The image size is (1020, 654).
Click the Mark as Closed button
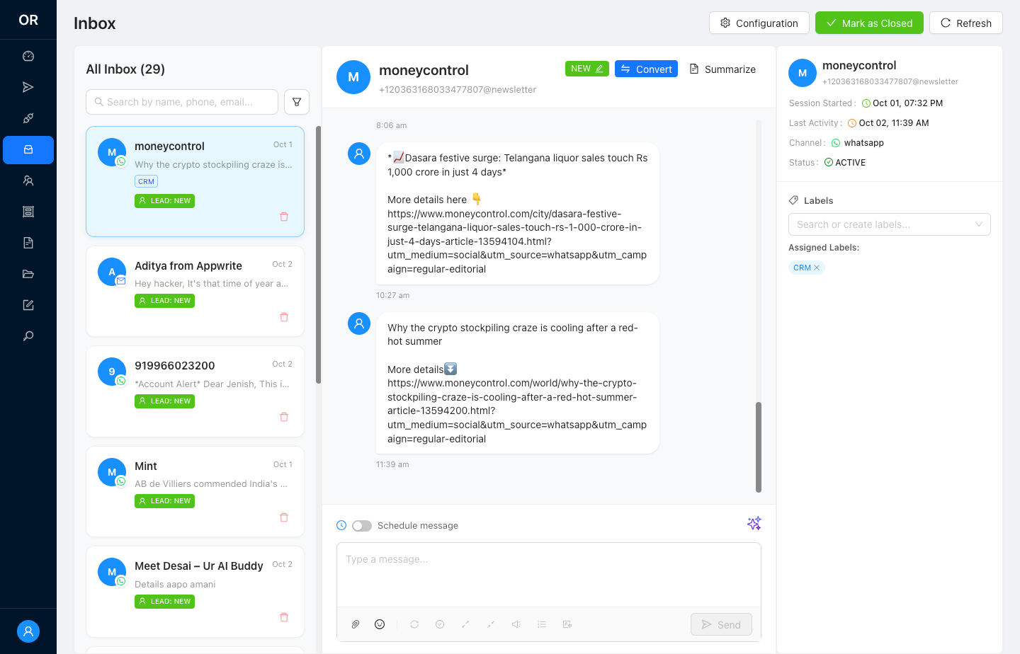(869, 23)
